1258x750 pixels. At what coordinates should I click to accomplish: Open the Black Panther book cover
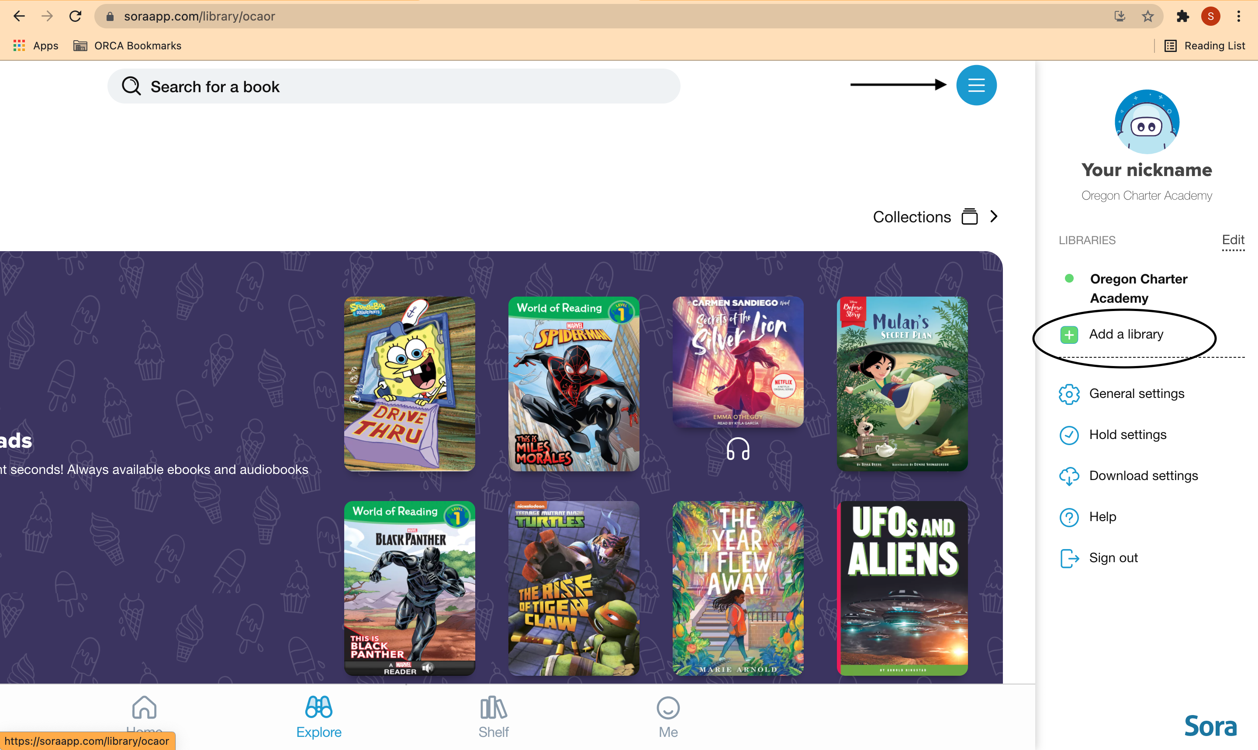409,588
